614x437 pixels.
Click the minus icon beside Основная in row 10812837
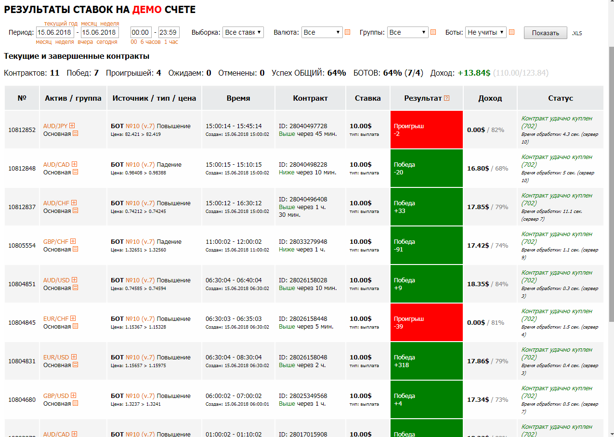(x=75, y=211)
